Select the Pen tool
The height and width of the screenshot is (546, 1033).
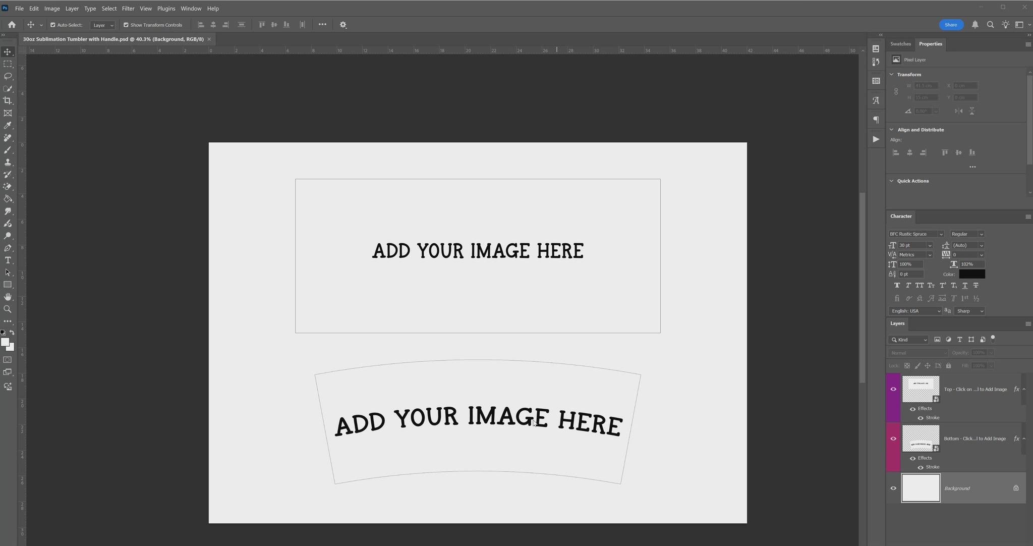tap(8, 248)
